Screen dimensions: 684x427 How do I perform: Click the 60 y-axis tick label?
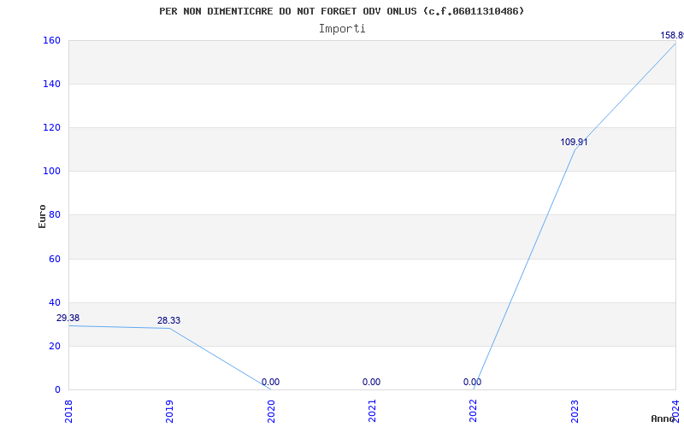point(55,260)
